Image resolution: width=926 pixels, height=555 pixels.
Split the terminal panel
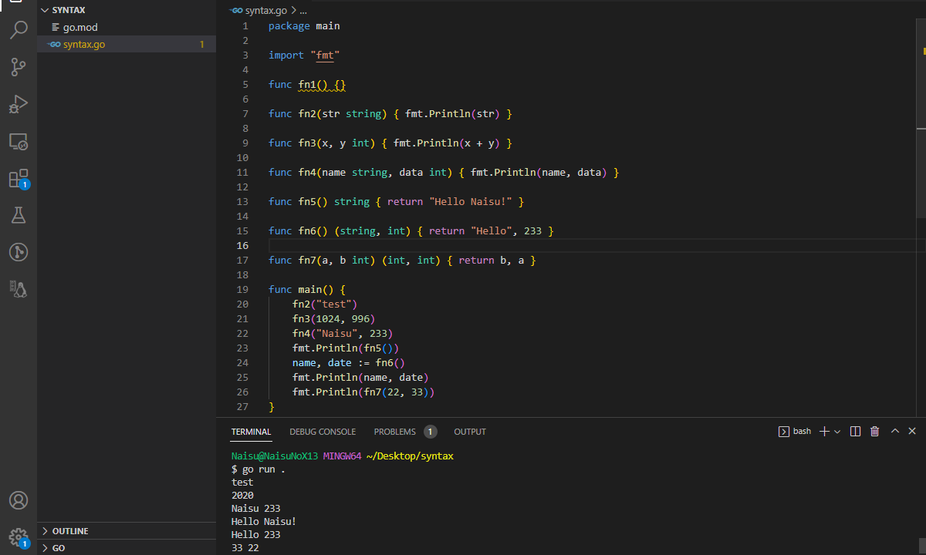coord(855,432)
